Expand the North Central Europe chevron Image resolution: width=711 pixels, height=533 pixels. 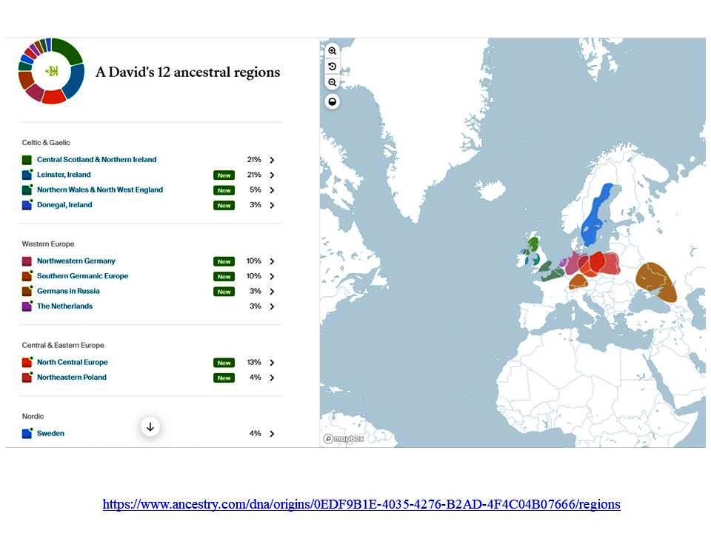coord(272,363)
